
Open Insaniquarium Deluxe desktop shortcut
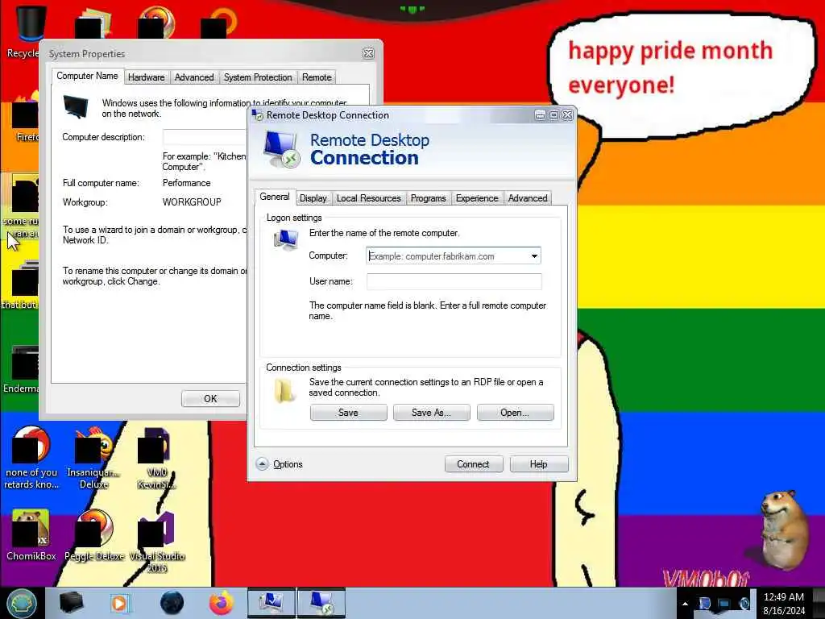93,458
